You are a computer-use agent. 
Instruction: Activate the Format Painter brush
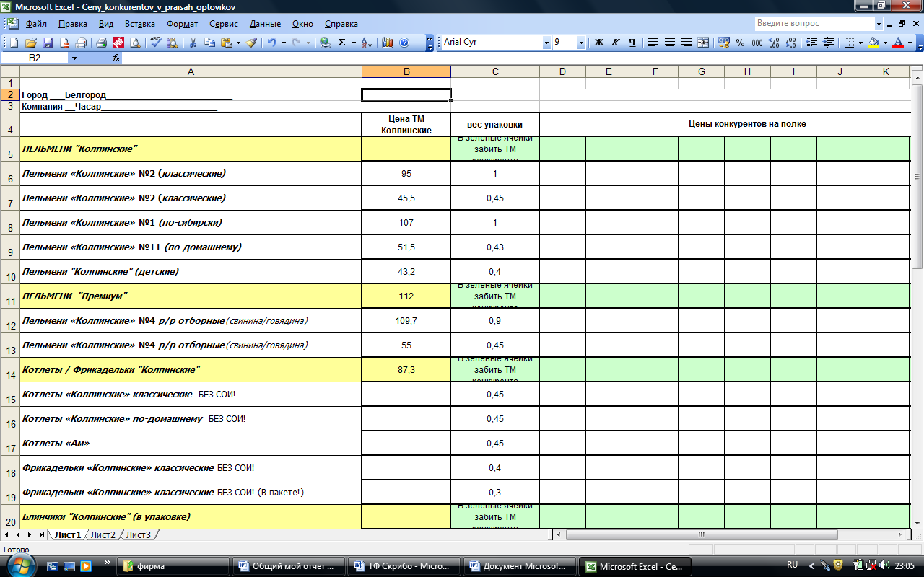click(x=251, y=43)
